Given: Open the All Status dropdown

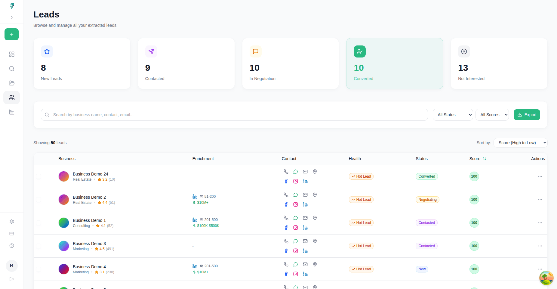Looking at the screenshot, I should pyautogui.click(x=453, y=115).
